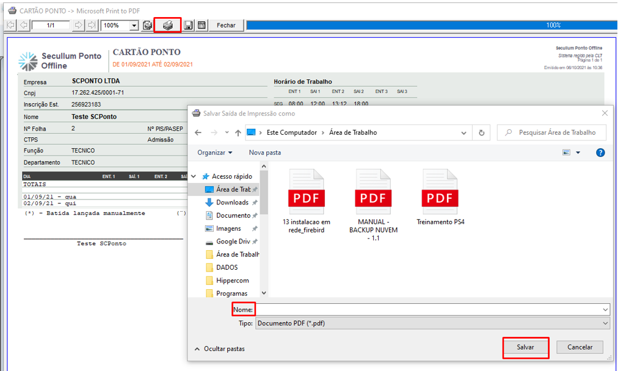Collapse folders with Ocultar pastas

coord(219,348)
